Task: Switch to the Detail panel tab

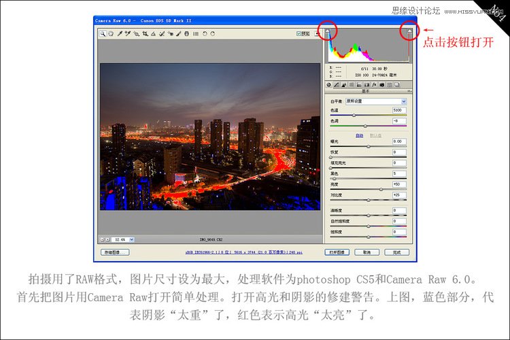Action: tap(344, 84)
